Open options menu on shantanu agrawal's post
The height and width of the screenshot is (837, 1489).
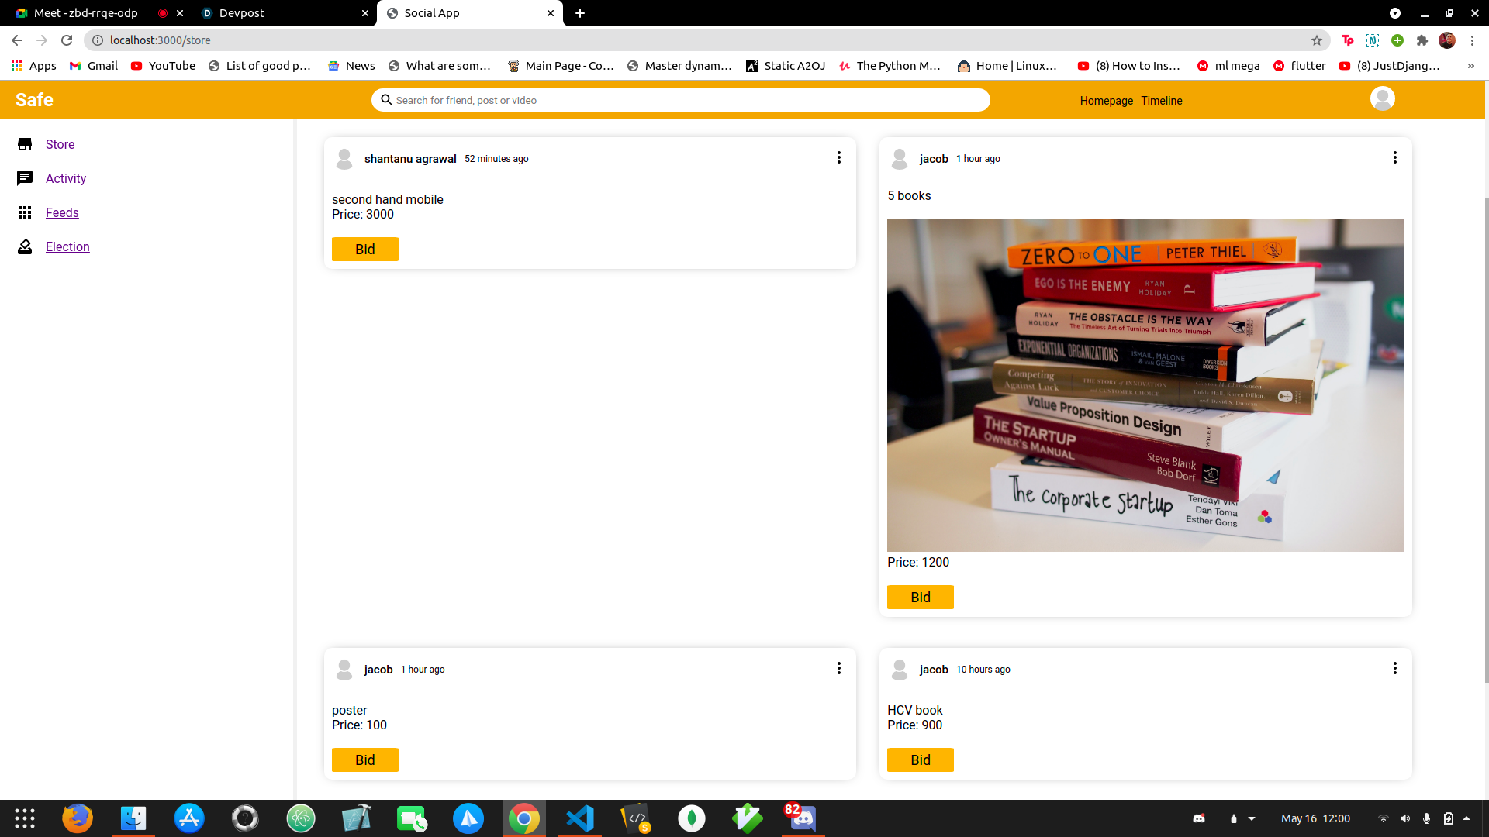[x=838, y=158]
